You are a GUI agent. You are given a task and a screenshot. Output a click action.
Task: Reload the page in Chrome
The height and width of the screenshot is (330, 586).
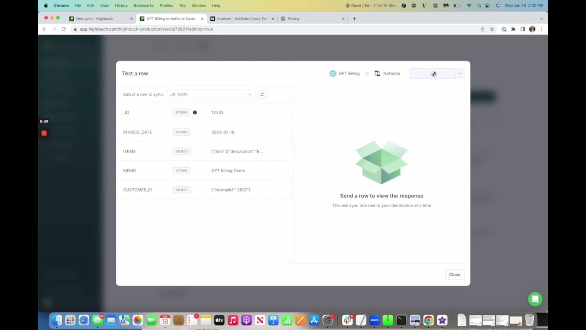point(63,29)
